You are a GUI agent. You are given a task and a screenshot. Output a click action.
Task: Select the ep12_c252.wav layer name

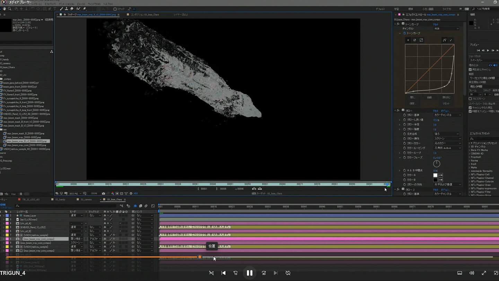(29, 219)
